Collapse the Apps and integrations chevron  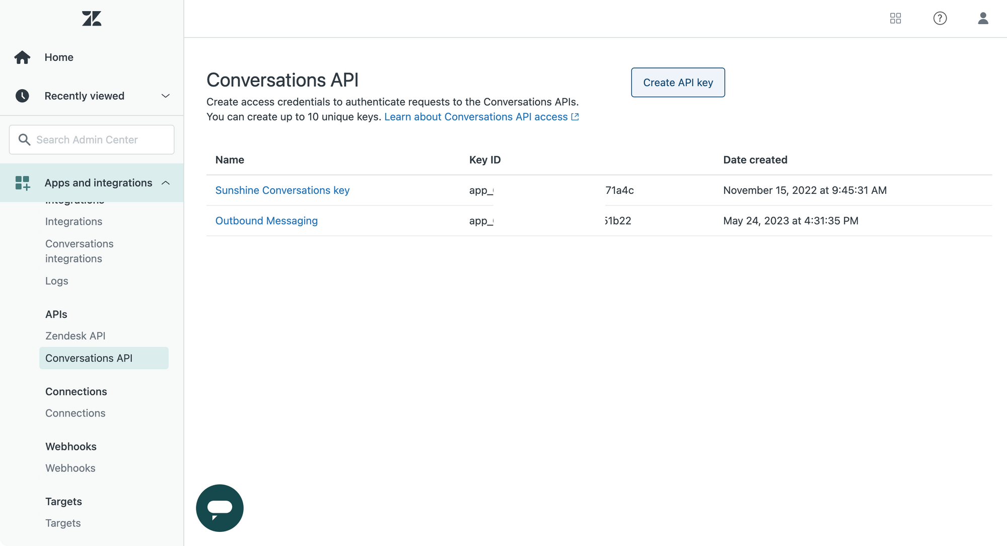(165, 183)
